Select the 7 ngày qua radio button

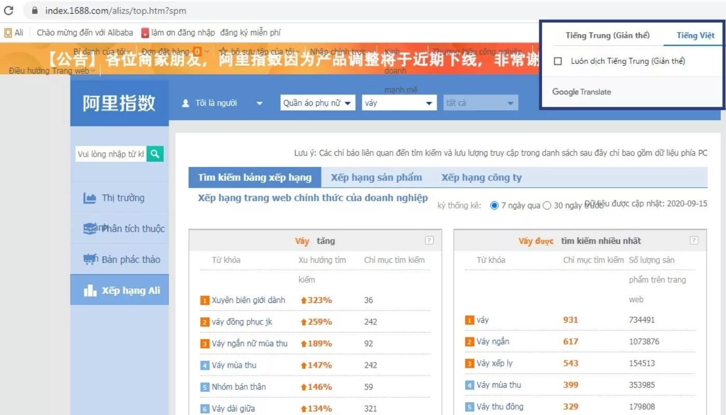pyautogui.click(x=494, y=205)
